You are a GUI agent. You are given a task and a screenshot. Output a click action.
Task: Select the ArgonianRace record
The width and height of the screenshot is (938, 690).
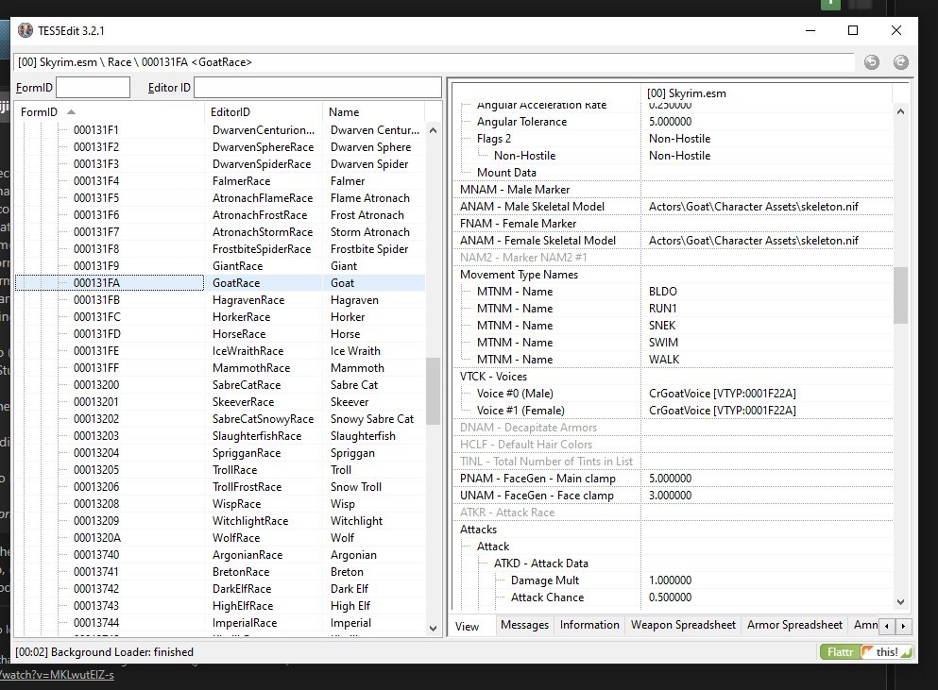[x=221, y=555]
